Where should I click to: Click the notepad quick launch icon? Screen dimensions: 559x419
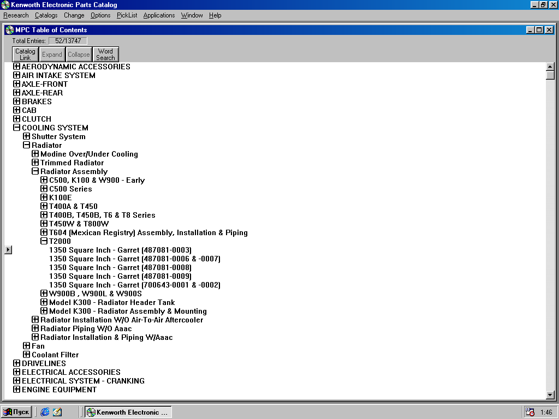point(57,412)
